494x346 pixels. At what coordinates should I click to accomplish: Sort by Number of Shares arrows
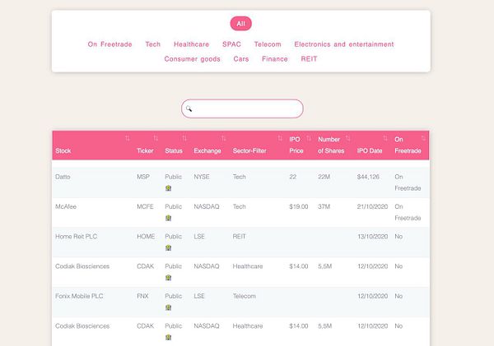347,138
